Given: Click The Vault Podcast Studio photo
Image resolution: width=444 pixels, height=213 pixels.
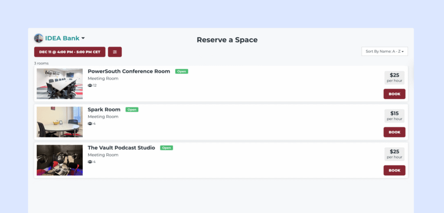Looking at the screenshot, I should 60,160.
